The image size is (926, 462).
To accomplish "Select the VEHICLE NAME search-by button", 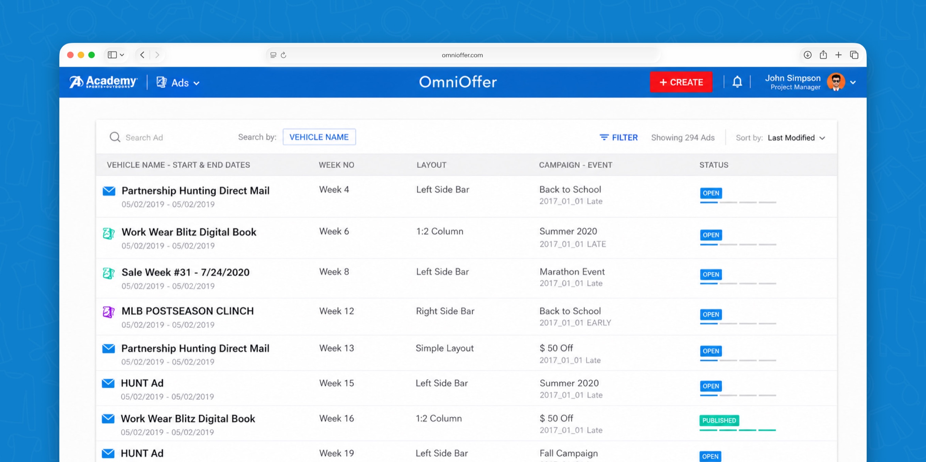I will pos(319,137).
